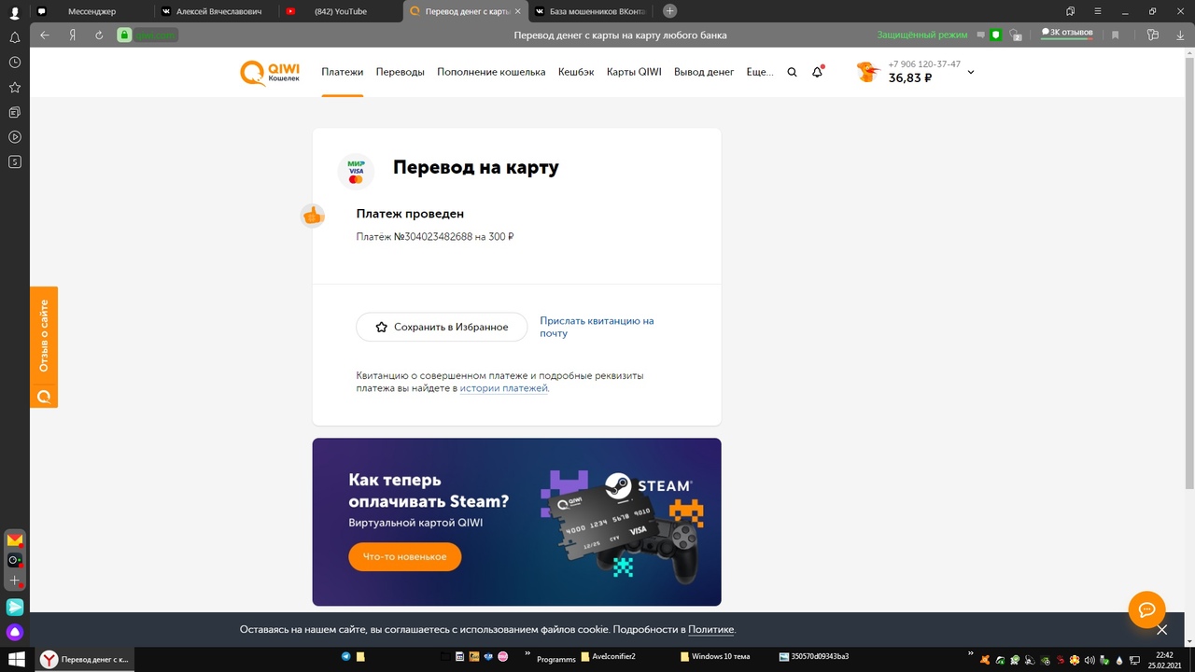Click Сохранить в Избранное button
This screenshot has height=672, width=1195.
(442, 328)
